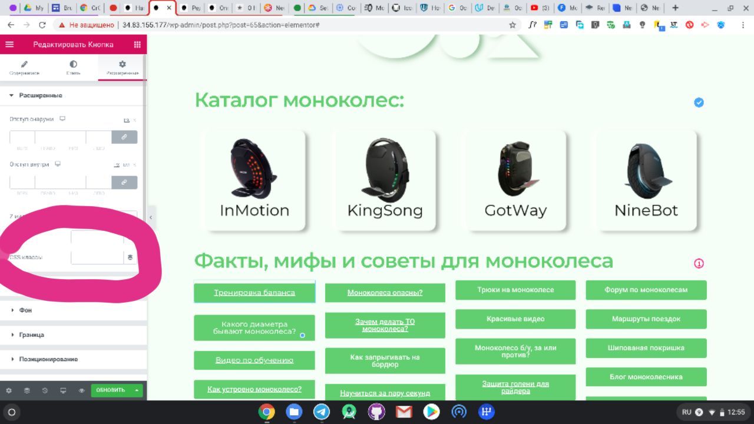754x424 pixels.
Task: Click Блог моноколесника button
Action: coord(646,377)
